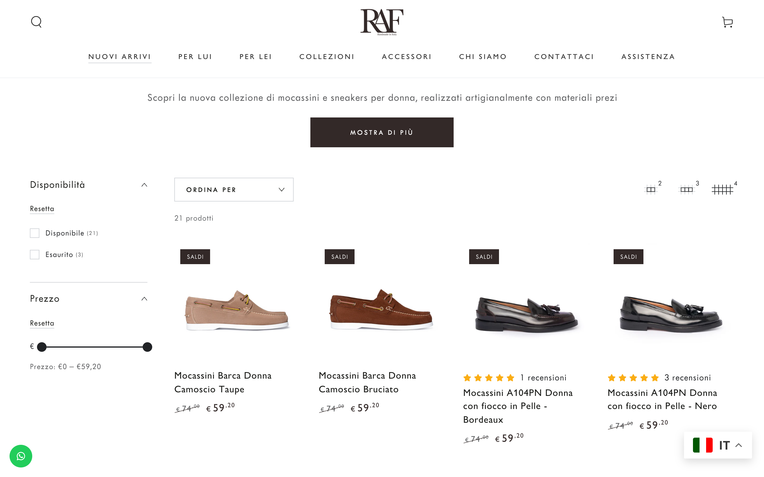
Task: Open the search magnifier icon
Action: pyautogui.click(x=36, y=21)
